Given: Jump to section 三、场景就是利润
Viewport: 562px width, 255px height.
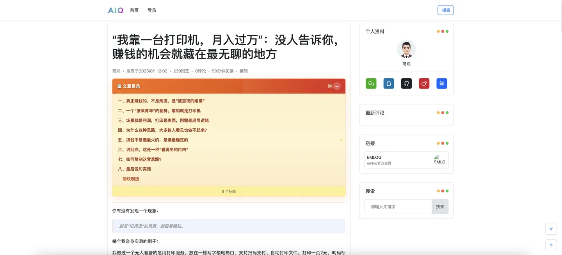Looking at the screenshot, I should 163,120.
